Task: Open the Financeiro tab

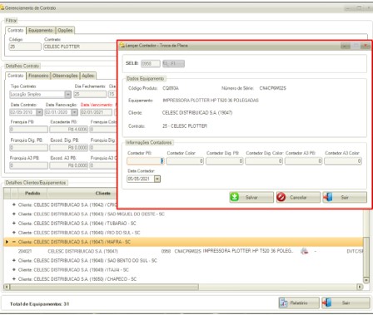Action: pos(38,76)
